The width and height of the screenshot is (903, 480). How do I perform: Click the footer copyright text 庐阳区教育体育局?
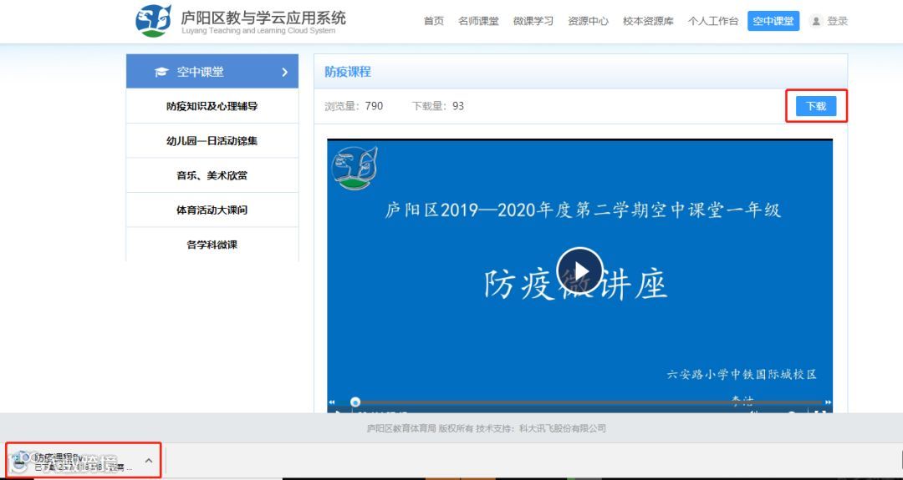[x=487, y=428]
